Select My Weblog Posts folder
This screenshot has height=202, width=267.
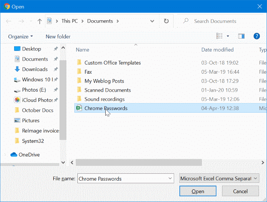tap(104, 81)
